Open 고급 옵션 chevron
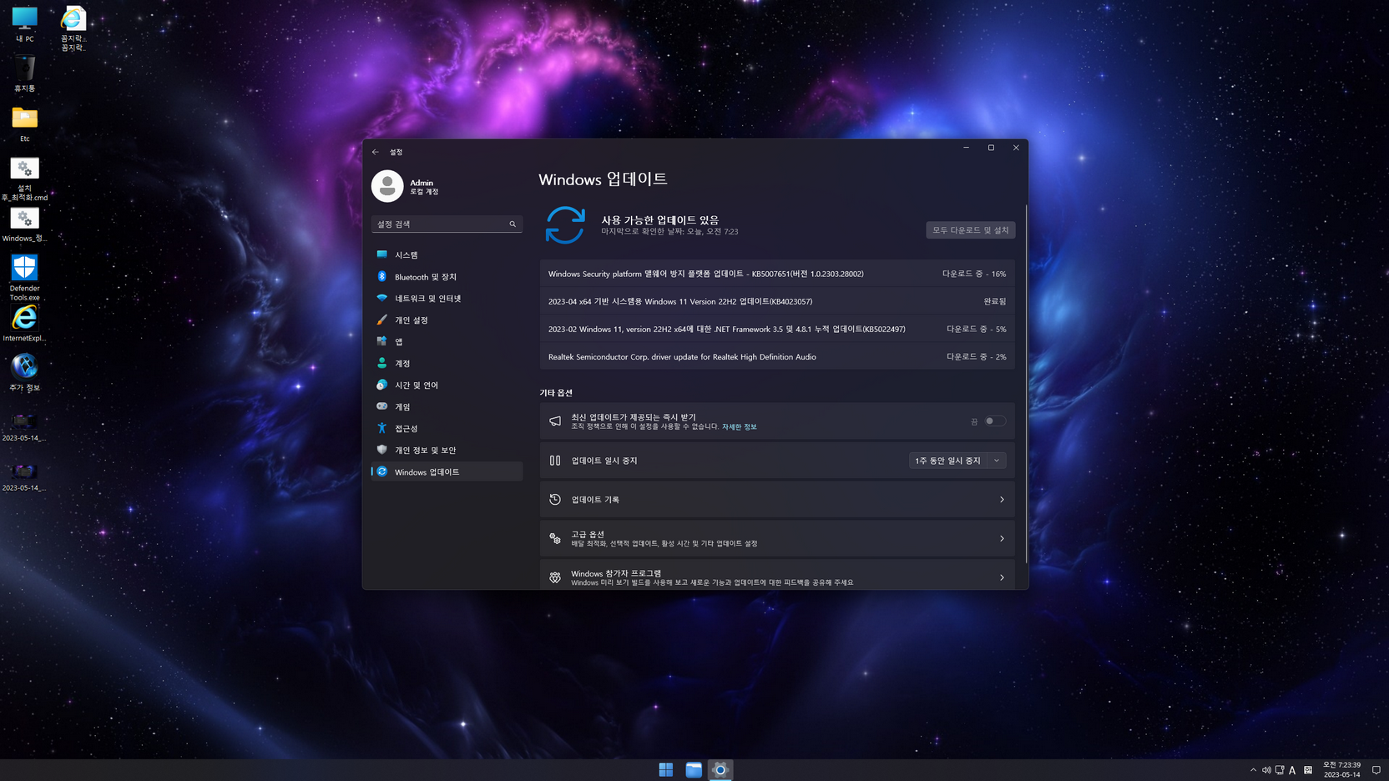1389x781 pixels. [x=1002, y=538]
